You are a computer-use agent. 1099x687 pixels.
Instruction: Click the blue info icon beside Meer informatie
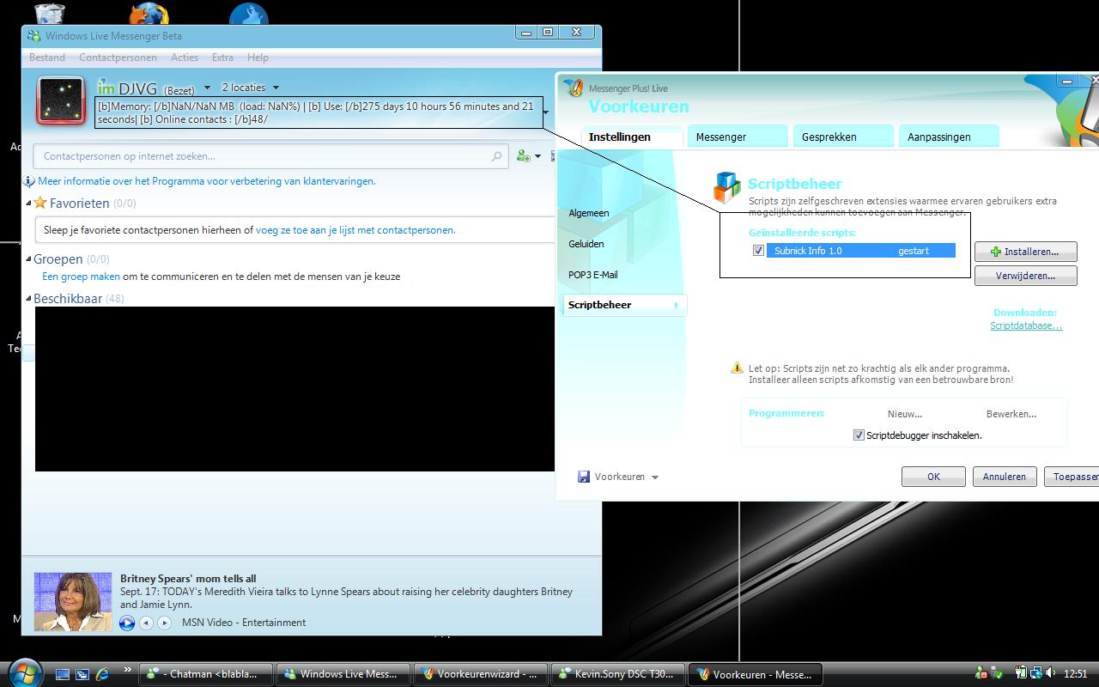point(29,181)
